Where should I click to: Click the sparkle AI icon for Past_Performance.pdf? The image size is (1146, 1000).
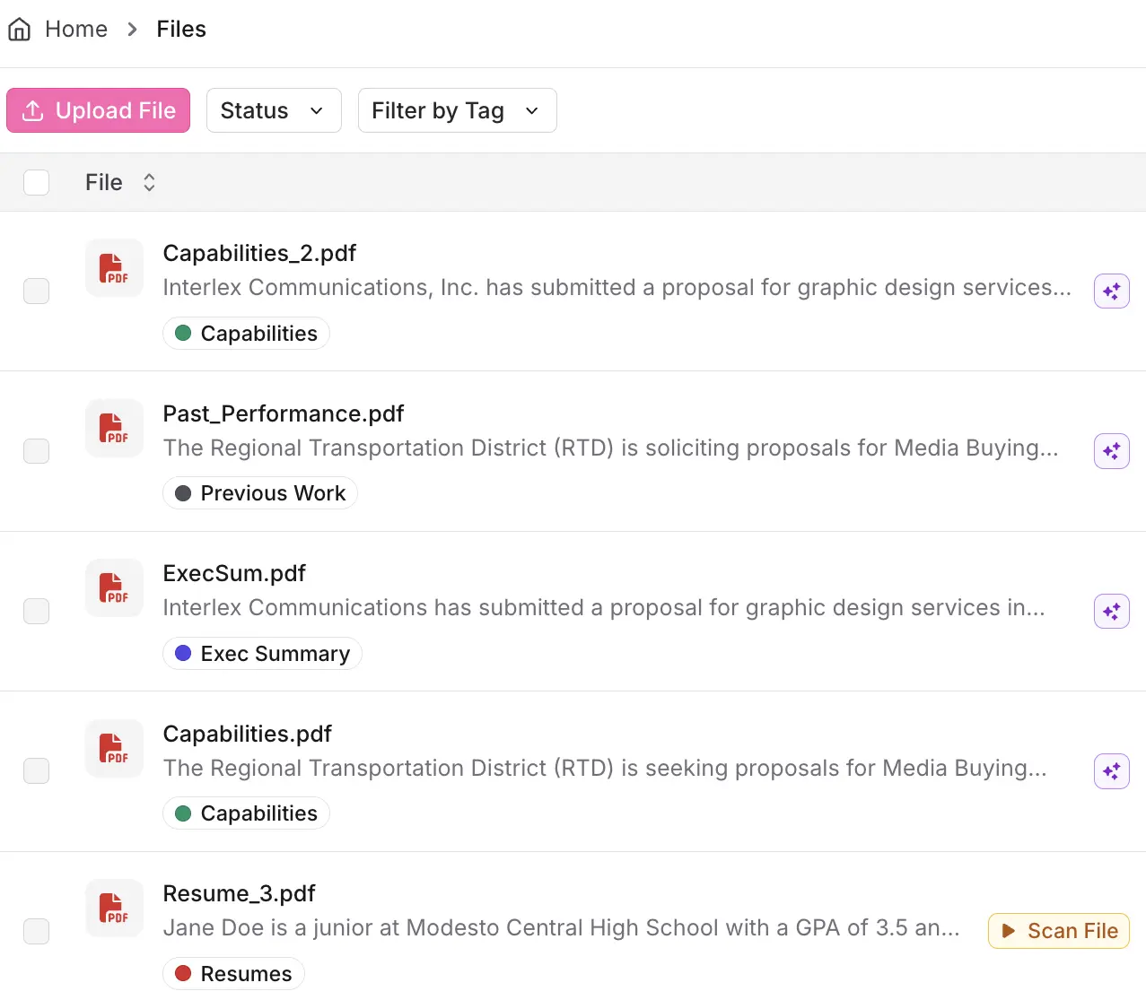1111,451
